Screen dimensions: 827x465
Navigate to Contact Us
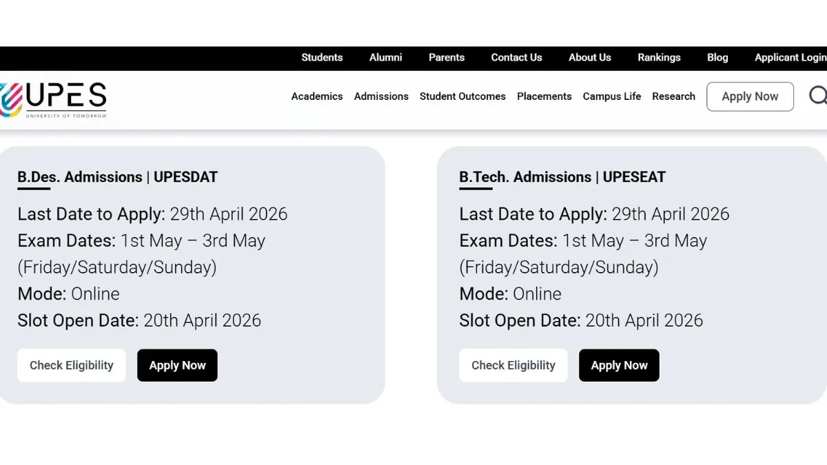click(516, 58)
